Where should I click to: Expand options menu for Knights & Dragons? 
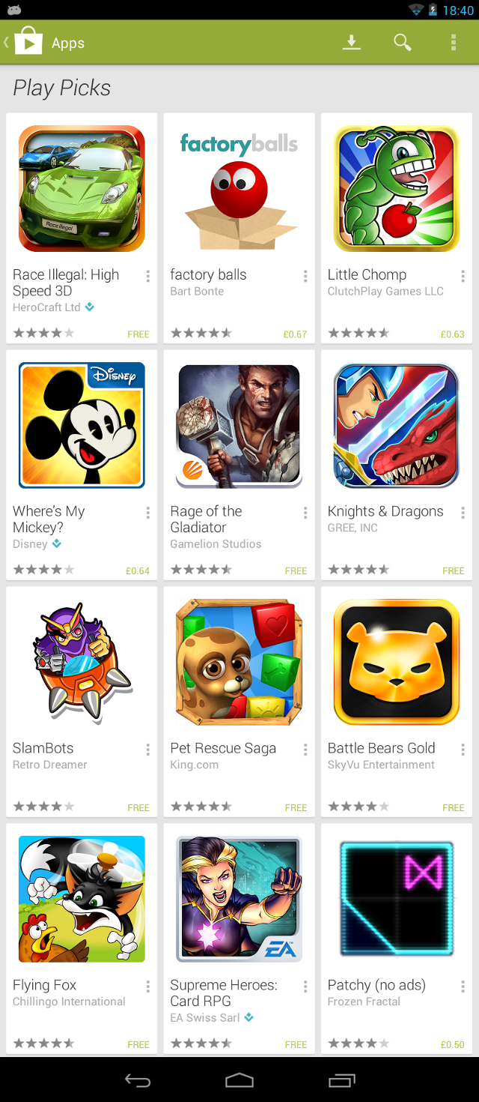pyautogui.click(x=463, y=514)
